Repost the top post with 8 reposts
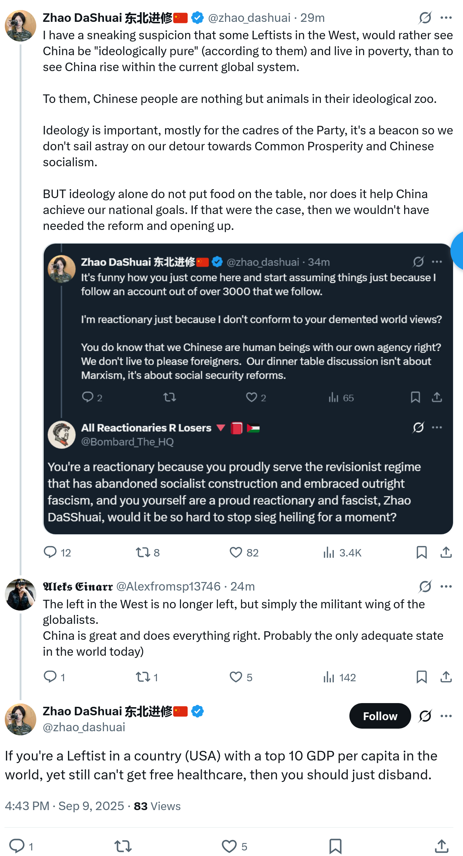This screenshot has width=463, height=856. (x=142, y=552)
